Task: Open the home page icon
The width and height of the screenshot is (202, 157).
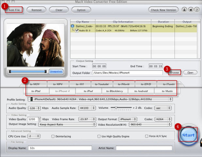Action: point(191,10)
